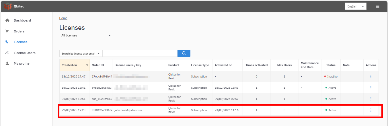The height and width of the screenshot is (126, 388).
Task: Open the English language dropdown
Action: click(x=355, y=6)
